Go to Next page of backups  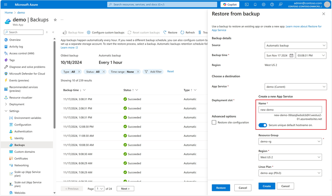coord(125,189)
